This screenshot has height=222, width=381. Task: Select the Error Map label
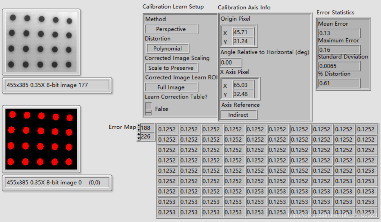pyautogui.click(x=122, y=127)
